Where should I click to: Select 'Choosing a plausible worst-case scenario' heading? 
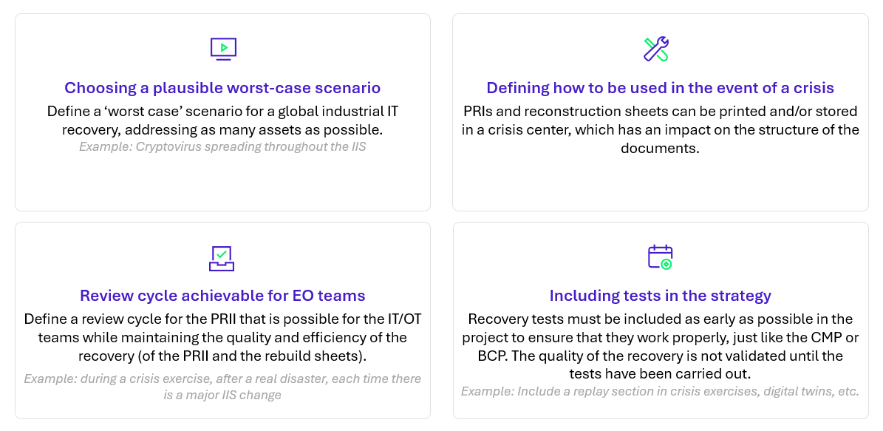pyautogui.click(x=222, y=88)
